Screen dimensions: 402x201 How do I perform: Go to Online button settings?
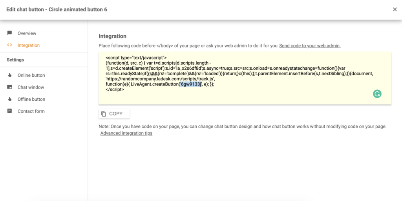coord(31,75)
